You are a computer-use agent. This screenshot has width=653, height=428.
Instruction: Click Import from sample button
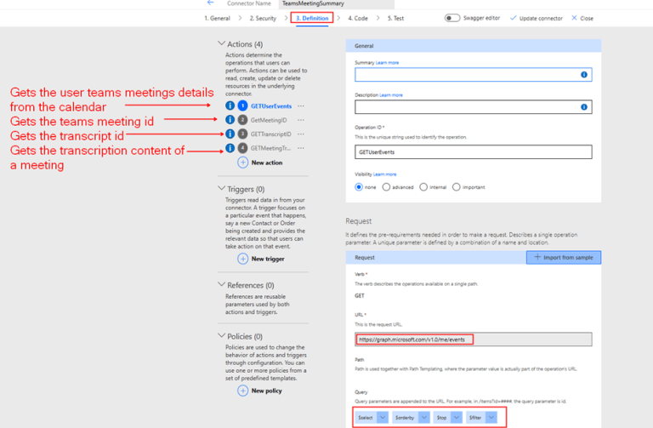click(564, 258)
